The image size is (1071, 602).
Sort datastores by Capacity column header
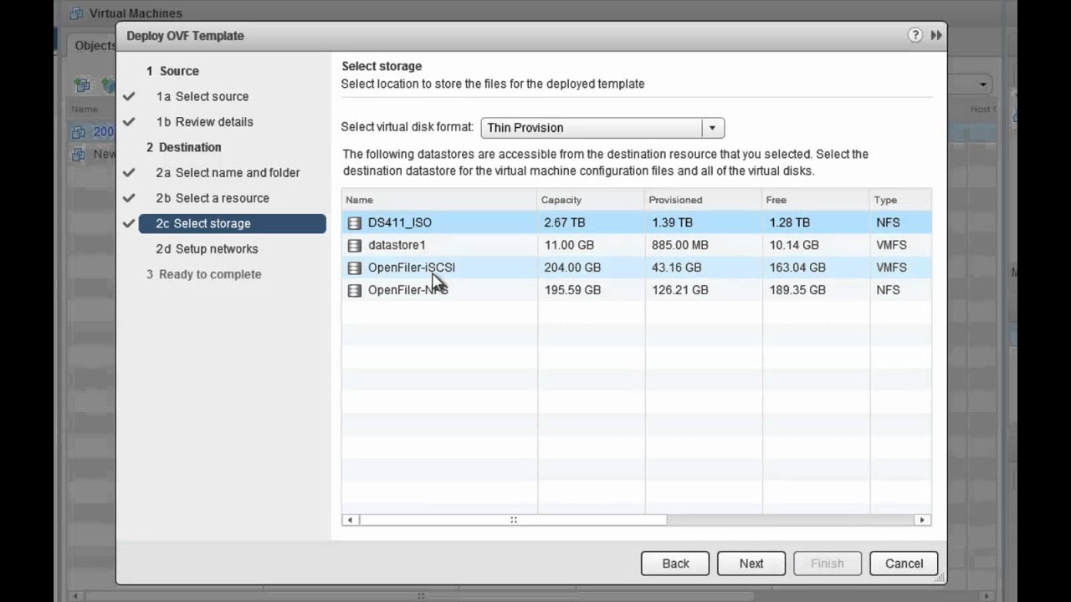(x=591, y=200)
